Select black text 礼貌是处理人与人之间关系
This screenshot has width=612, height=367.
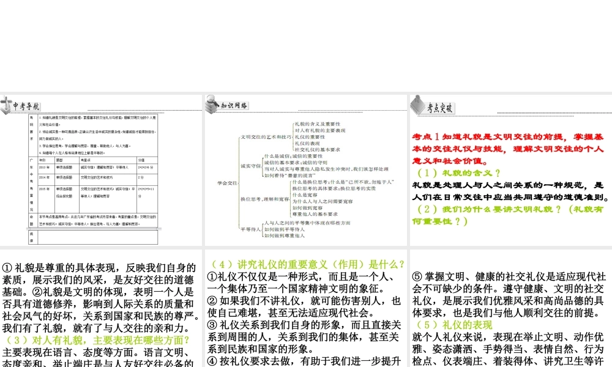[x=510, y=191]
